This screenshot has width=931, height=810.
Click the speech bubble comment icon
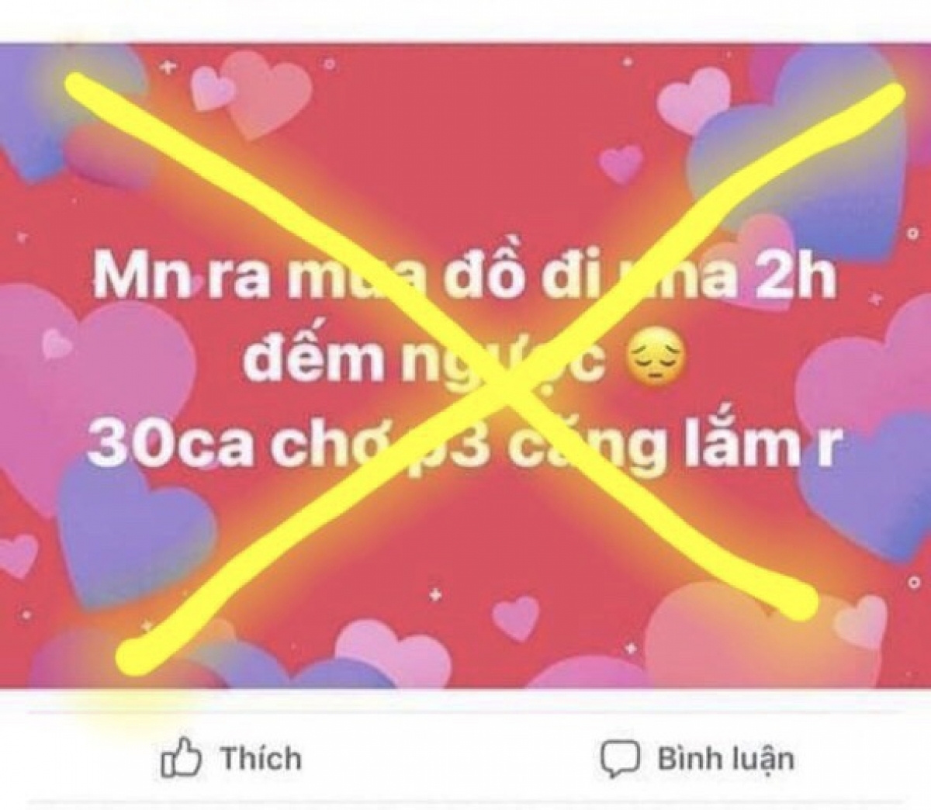point(620,758)
